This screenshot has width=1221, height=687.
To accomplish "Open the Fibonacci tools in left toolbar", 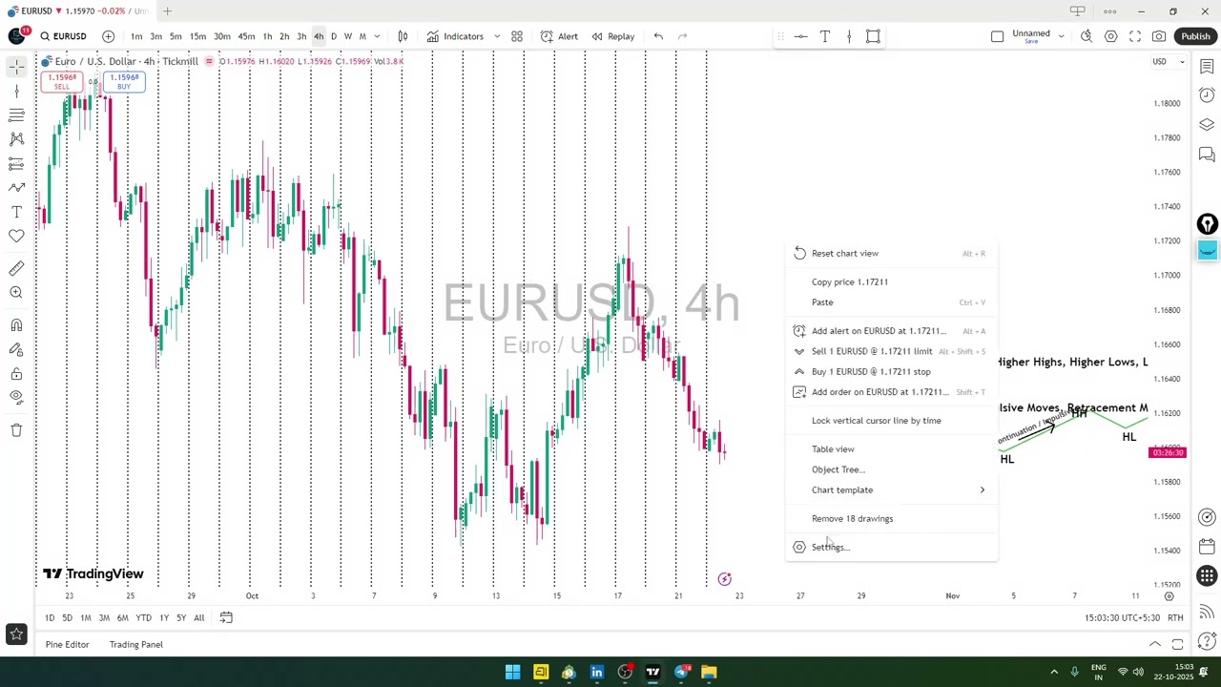I will (16, 115).
